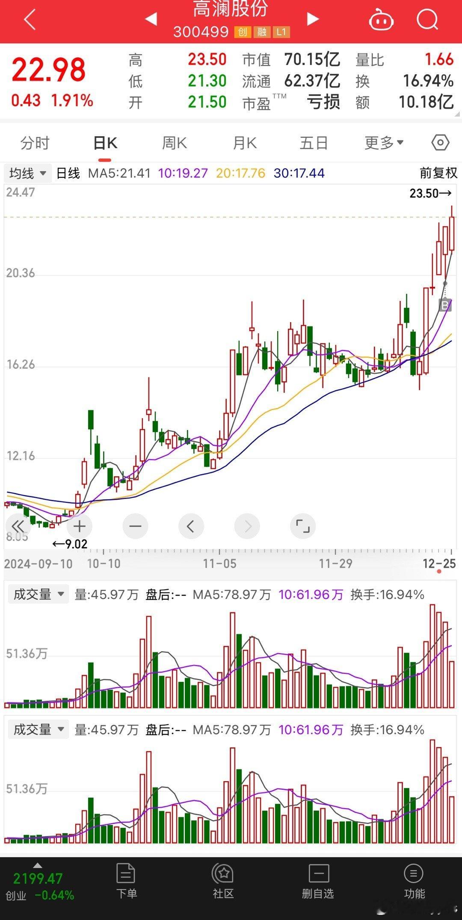Tap date label 12-25 on axis
Screen dimensions: 462x920
[x=439, y=564]
